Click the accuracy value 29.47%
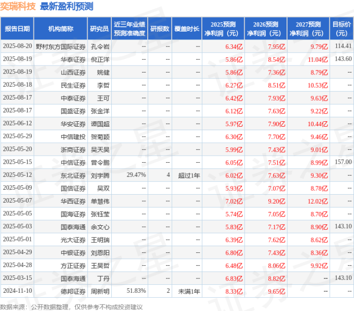Image resolution: width=354 pixels, height=311 pixels. pos(136,174)
